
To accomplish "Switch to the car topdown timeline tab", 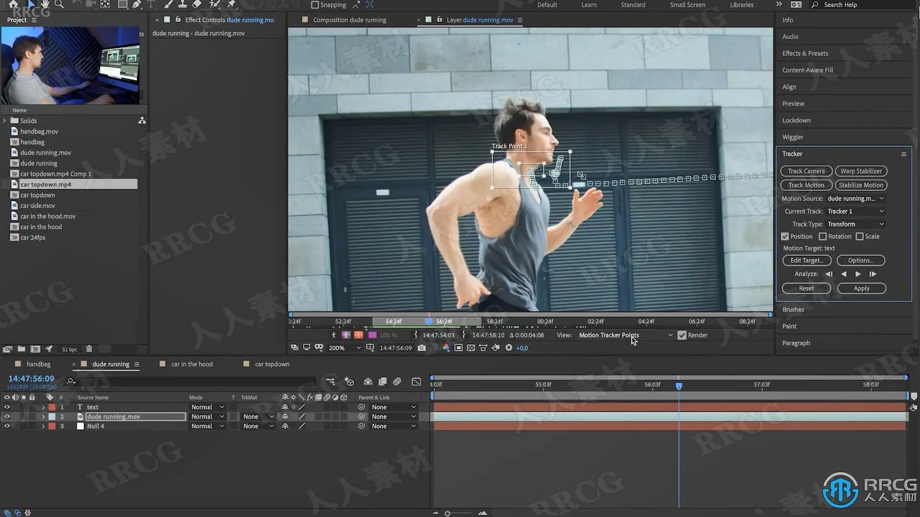I will [x=272, y=364].
